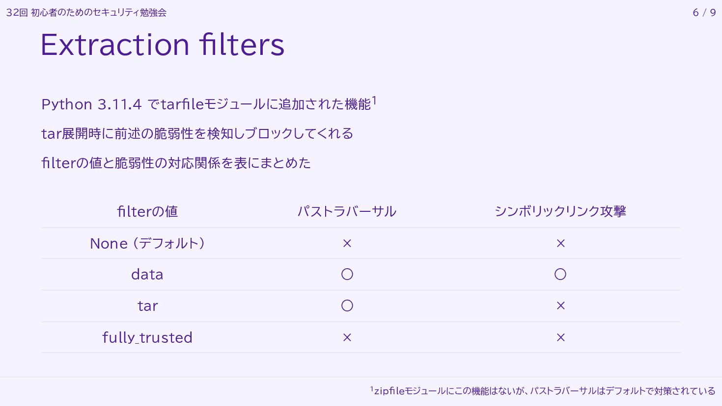Click the "data" row label in table
Image resolution: width=722 pixels, height=406 pixels.
[x=147, y=275]
